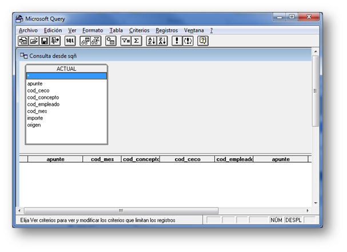This screenshot has height=252, width=347.
Task: Toggle the Show/Hide Criteria icon
Action: 96,41
